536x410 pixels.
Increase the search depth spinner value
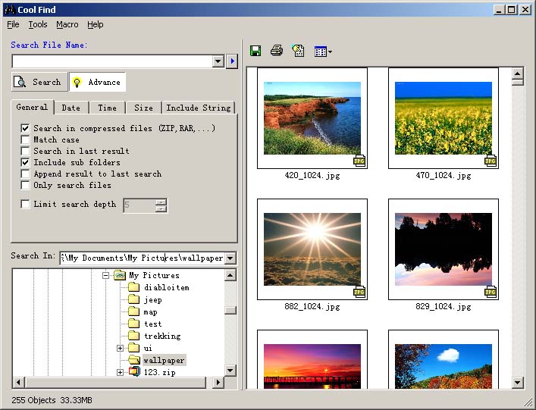point(161,202)
